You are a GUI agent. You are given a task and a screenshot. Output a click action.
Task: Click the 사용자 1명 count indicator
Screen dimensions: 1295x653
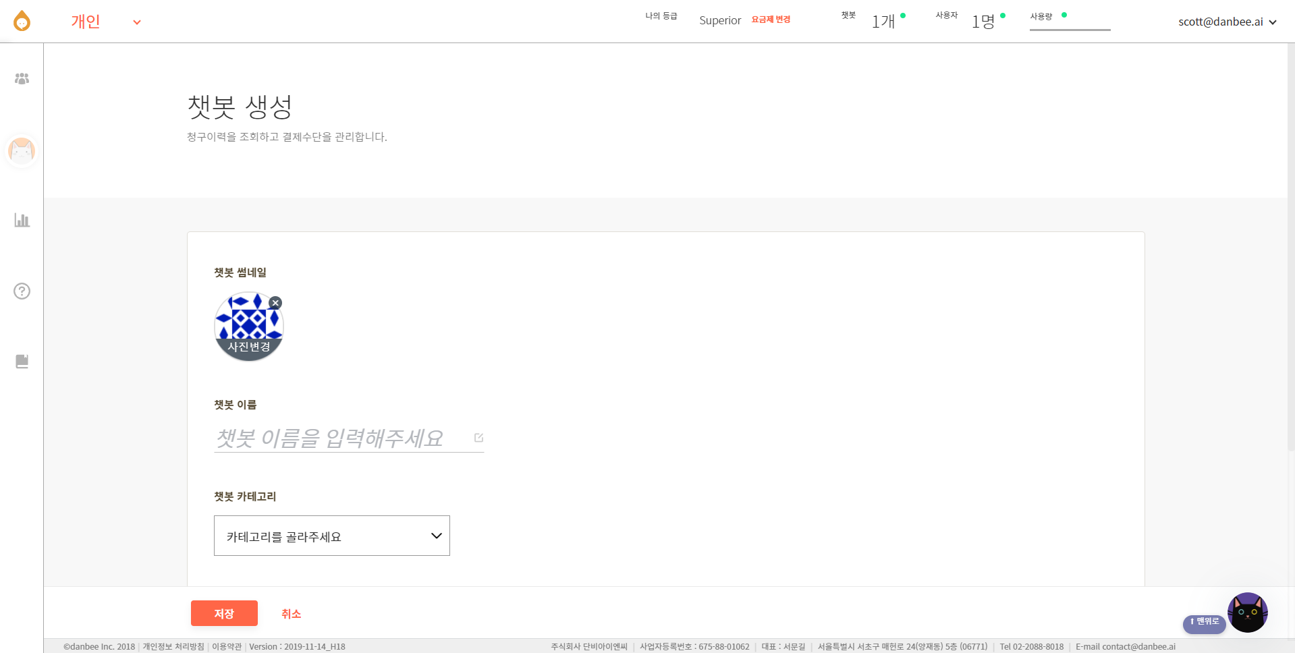tap(983, 22)
